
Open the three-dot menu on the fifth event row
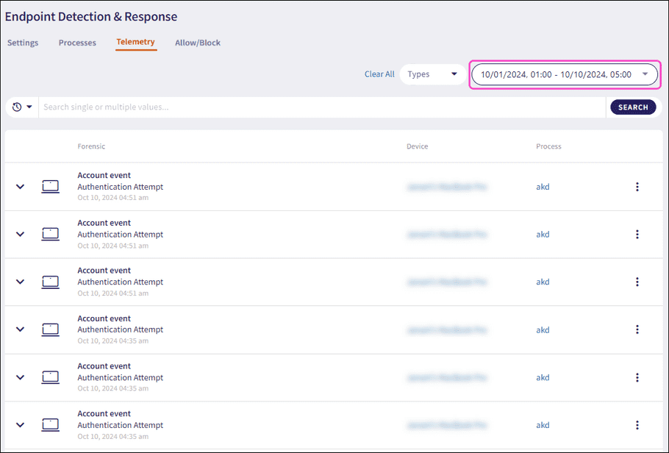(637, 377)
